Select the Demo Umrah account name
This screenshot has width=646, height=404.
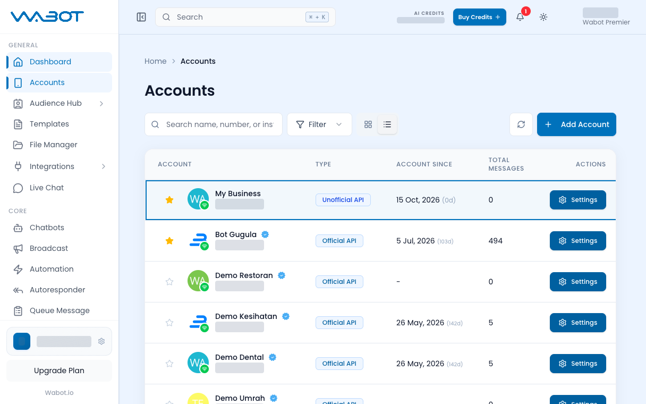[240, 398]
